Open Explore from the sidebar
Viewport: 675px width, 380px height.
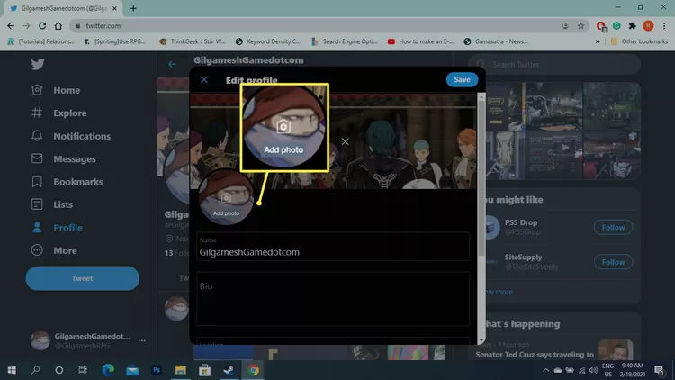click(x=59, y=113)
